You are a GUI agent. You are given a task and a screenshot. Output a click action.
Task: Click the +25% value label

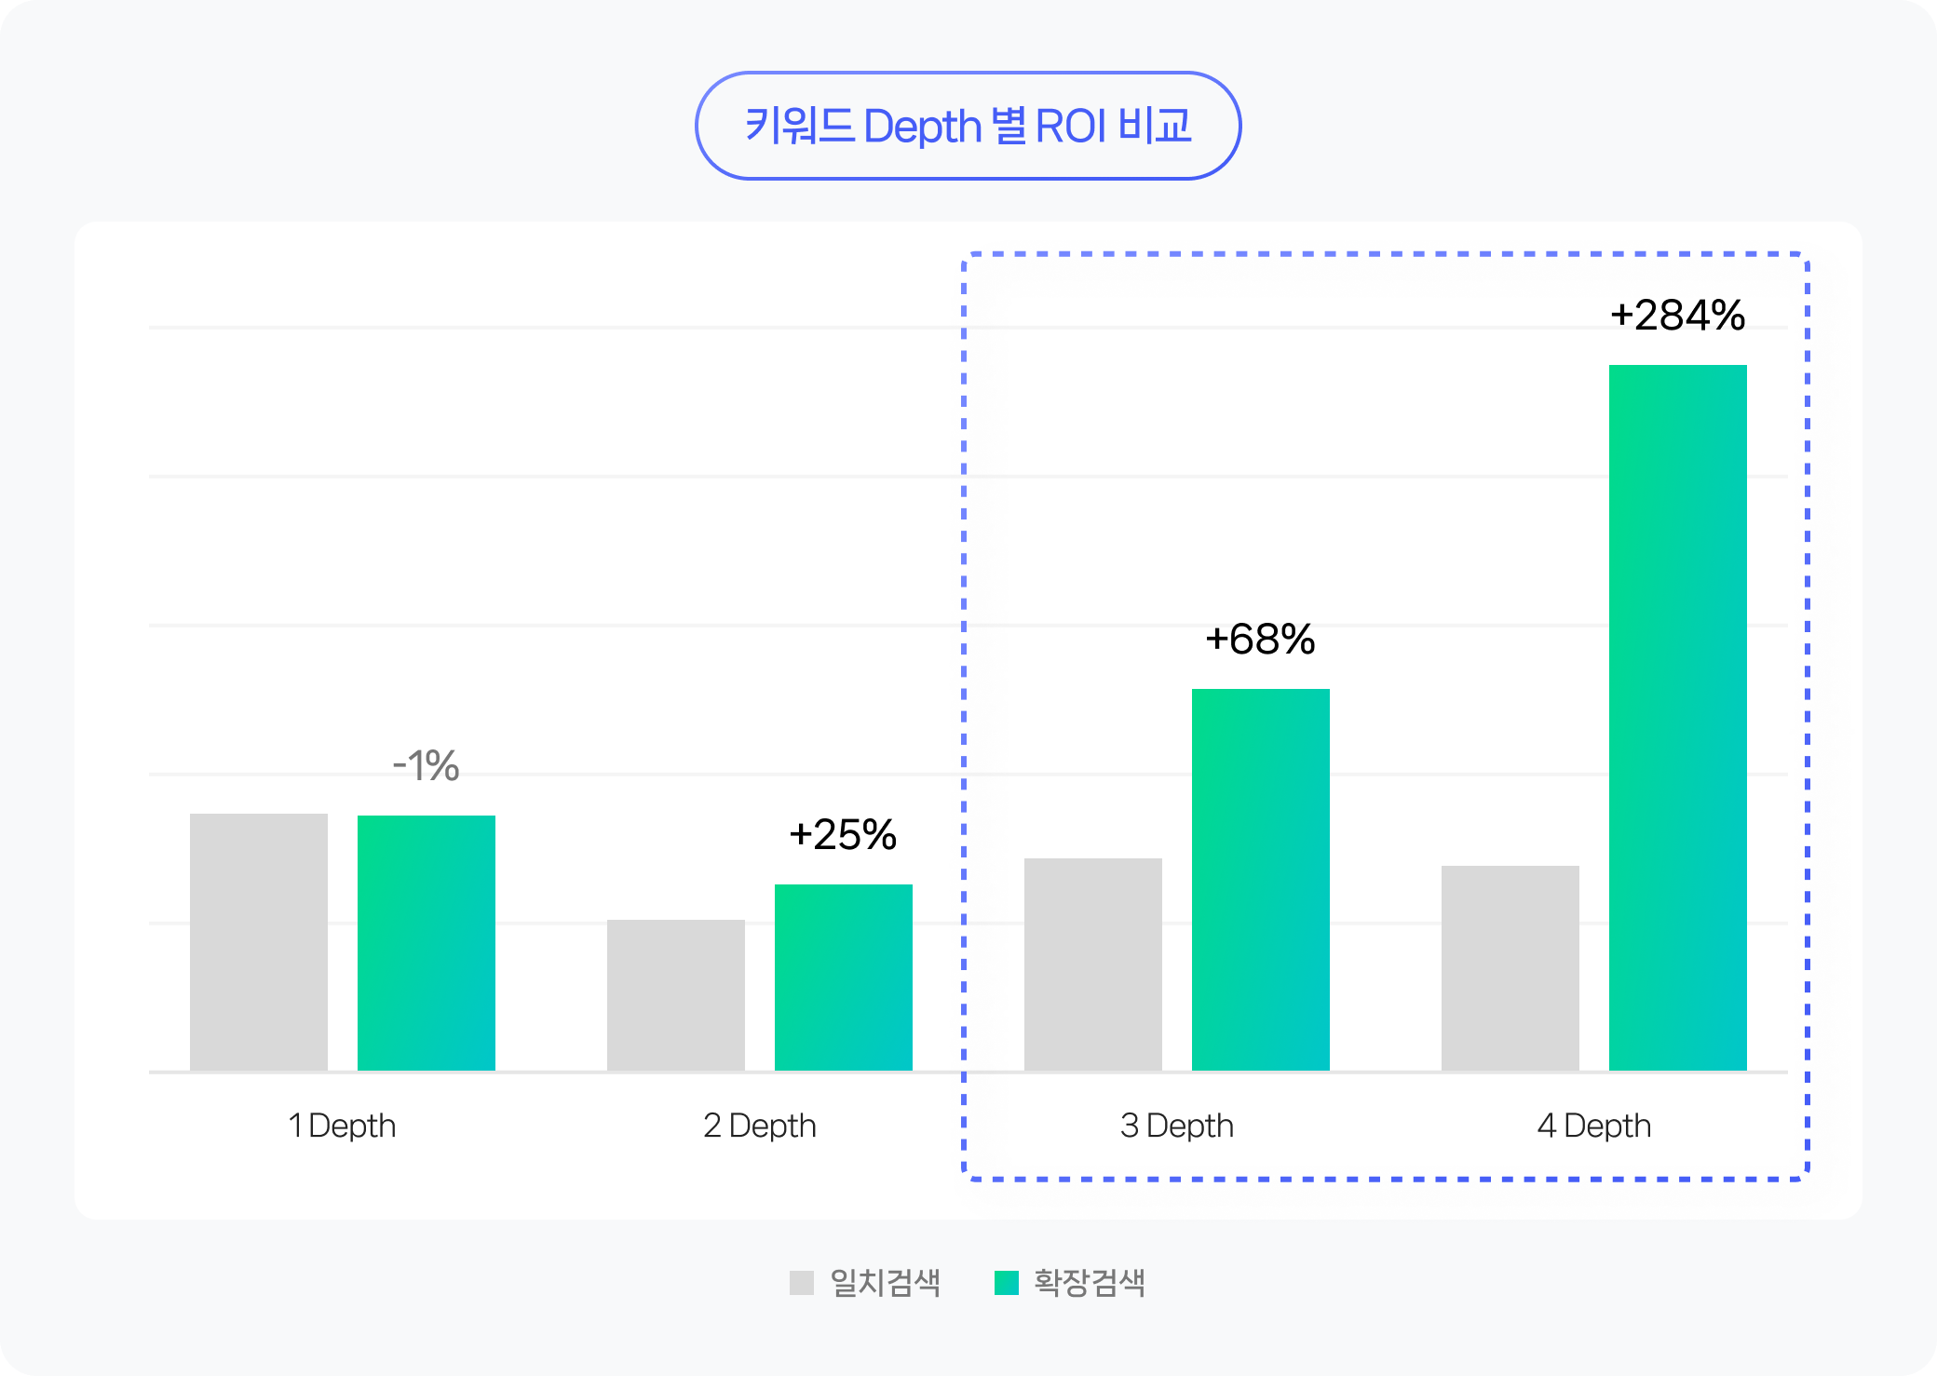pos(843,835)
